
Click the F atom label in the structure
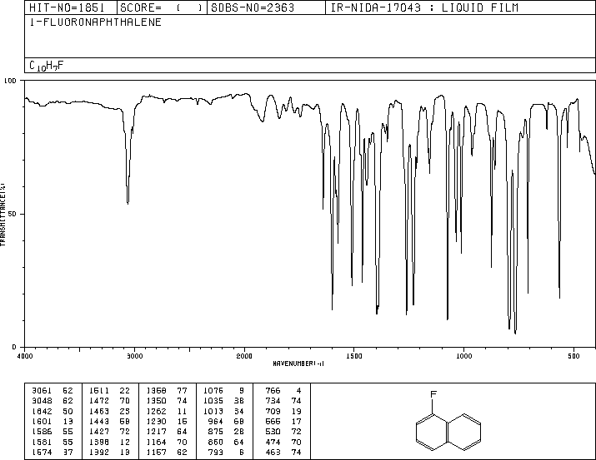(x=433, y=394)
